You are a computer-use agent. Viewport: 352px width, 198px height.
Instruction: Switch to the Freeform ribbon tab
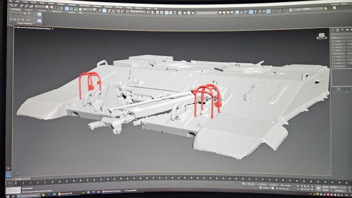29,10
